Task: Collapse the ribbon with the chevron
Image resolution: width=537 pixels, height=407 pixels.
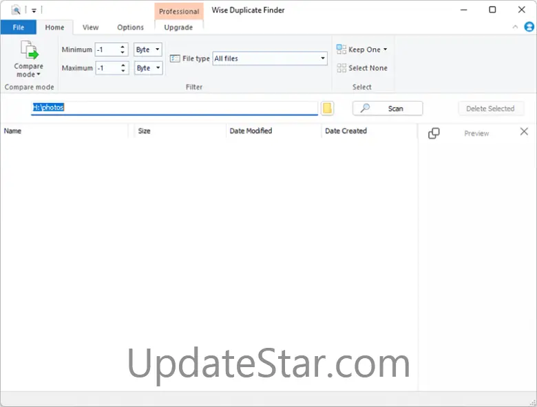Action: [x=515, y=27]
